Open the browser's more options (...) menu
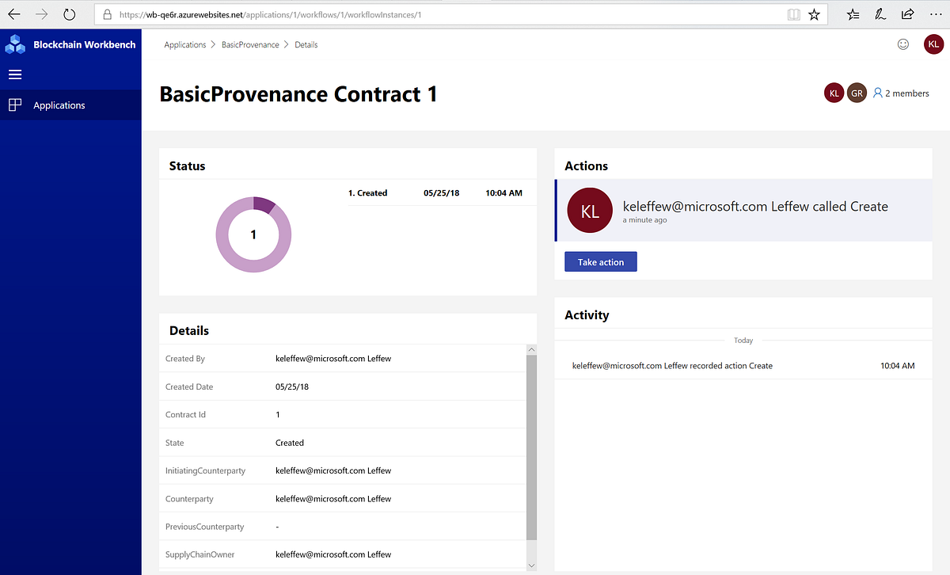The width and height of the screenshot is (950, 575). point(936,13)
